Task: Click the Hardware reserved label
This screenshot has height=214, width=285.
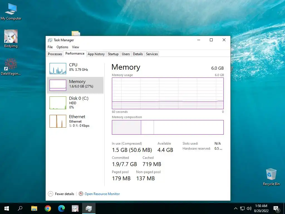Action: click(x=196, y=149)
